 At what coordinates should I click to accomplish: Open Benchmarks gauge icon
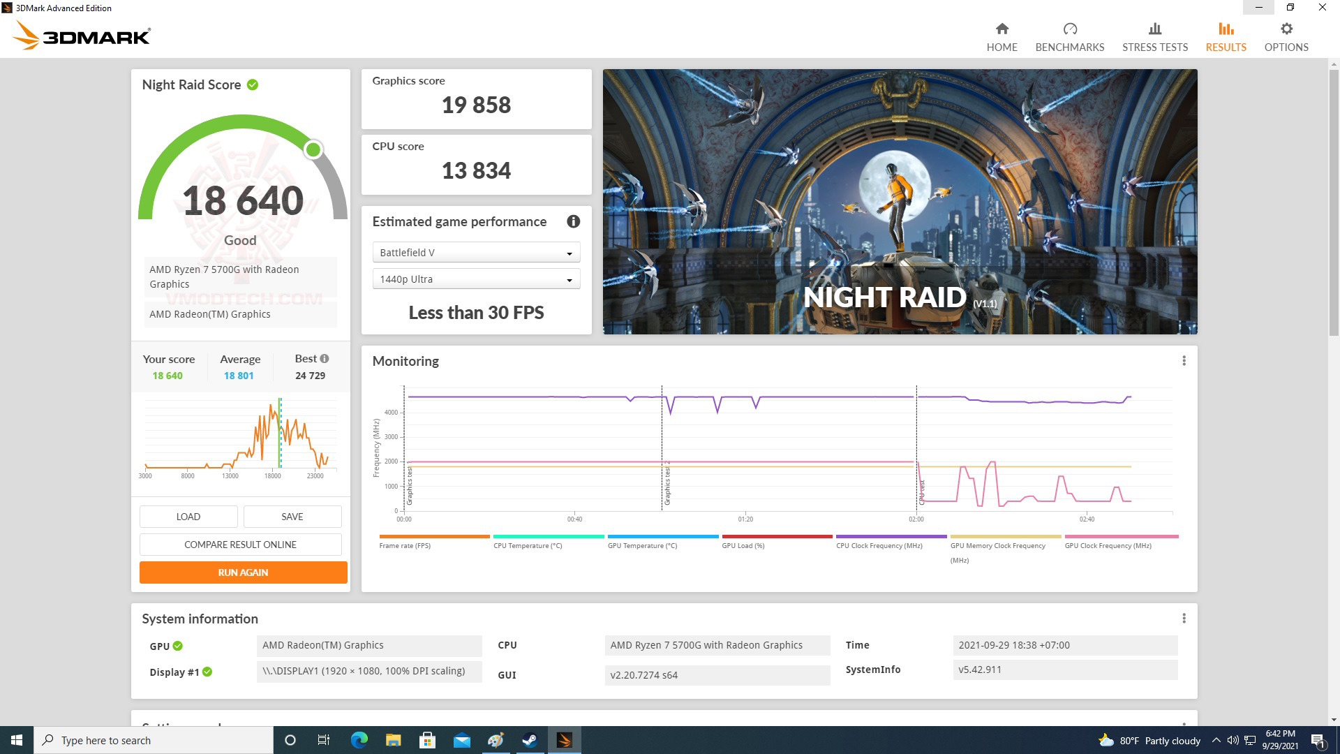tap(1069, 29)
